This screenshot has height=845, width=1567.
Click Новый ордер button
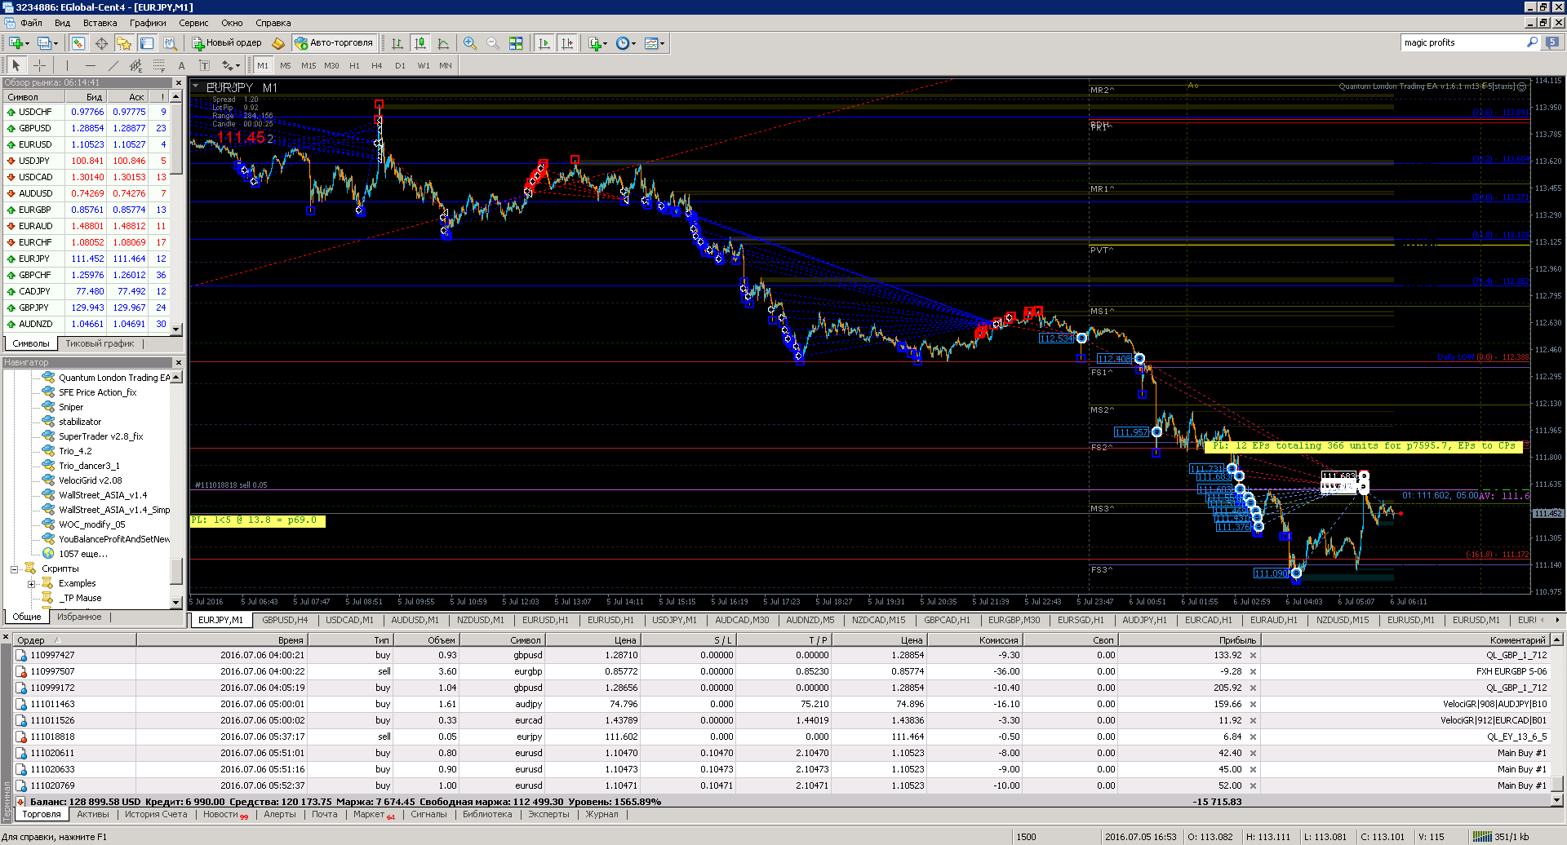pos(227,43)
